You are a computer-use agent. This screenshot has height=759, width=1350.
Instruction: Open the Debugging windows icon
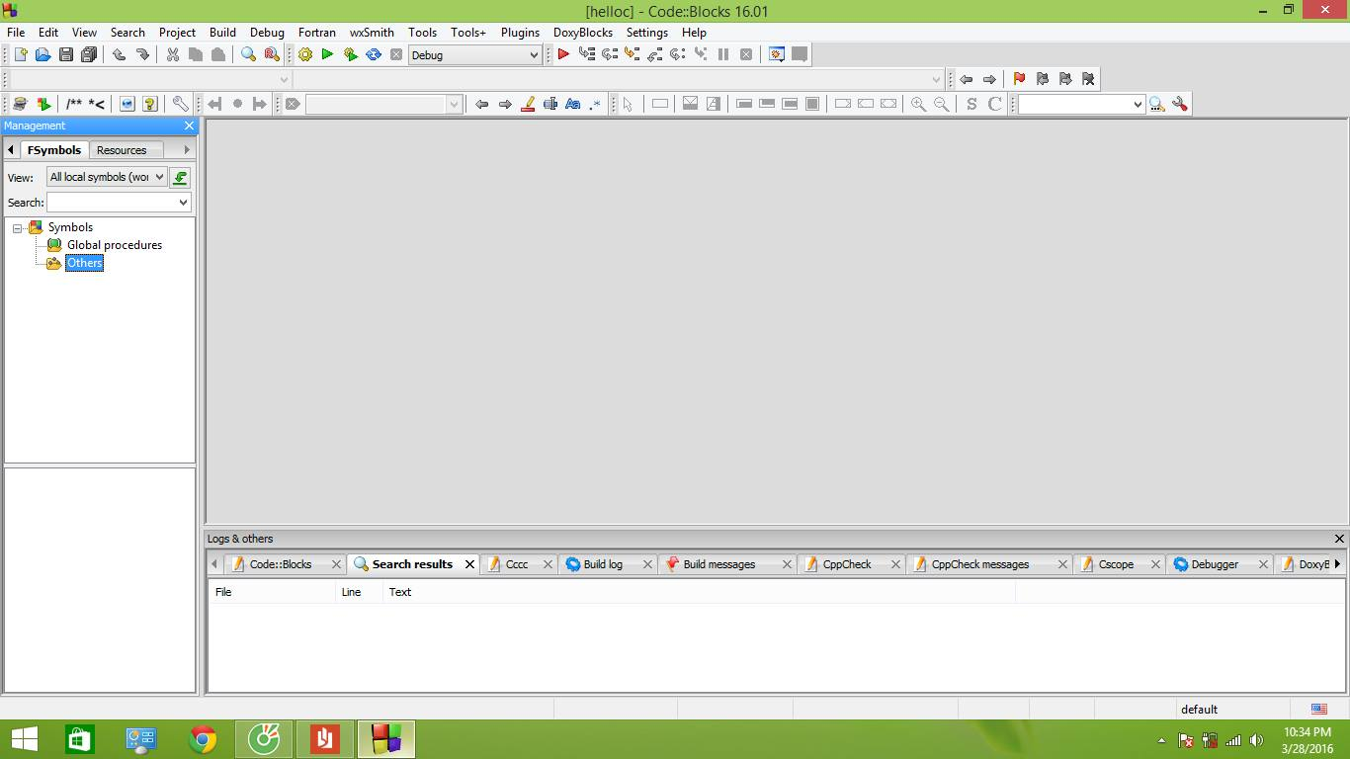point(777,54)
